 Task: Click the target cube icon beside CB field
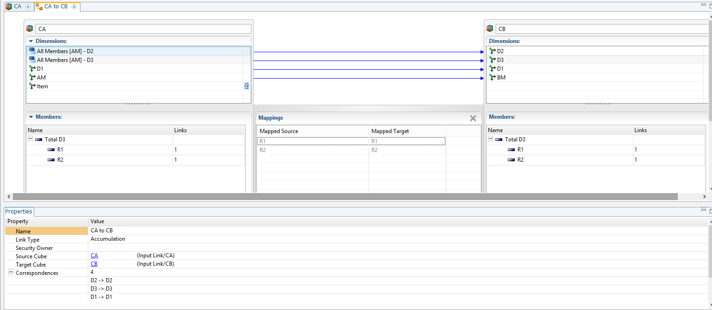490,29
